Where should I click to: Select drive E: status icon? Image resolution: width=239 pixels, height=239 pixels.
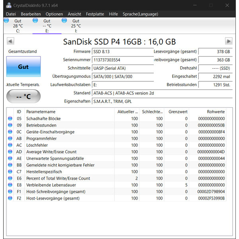coord(35,20)
